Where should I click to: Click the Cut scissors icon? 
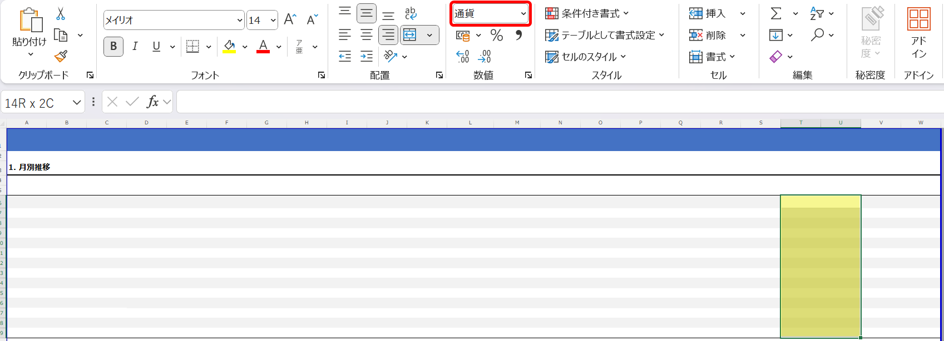[x=61, y=14]
